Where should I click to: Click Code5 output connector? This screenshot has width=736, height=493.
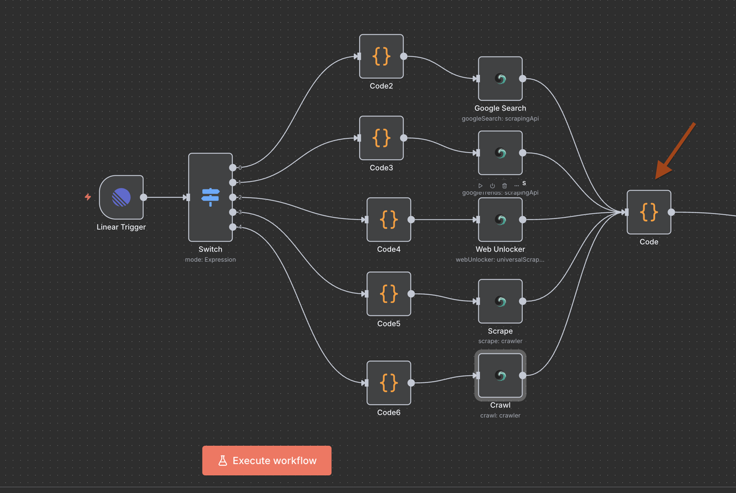(x=411, y=294)
